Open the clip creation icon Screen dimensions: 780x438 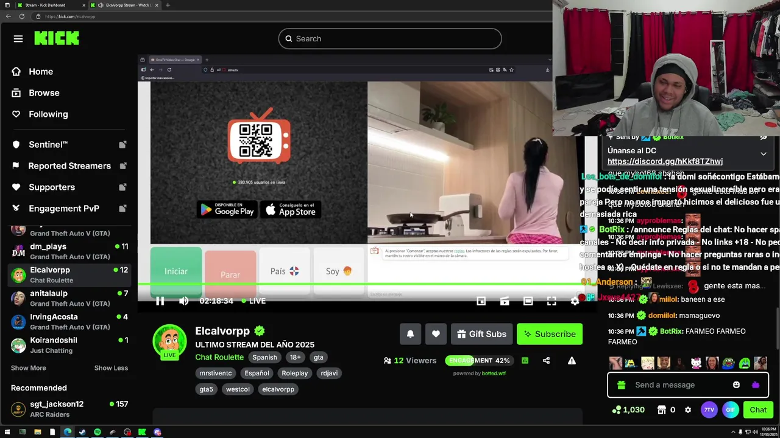(505, 301)
